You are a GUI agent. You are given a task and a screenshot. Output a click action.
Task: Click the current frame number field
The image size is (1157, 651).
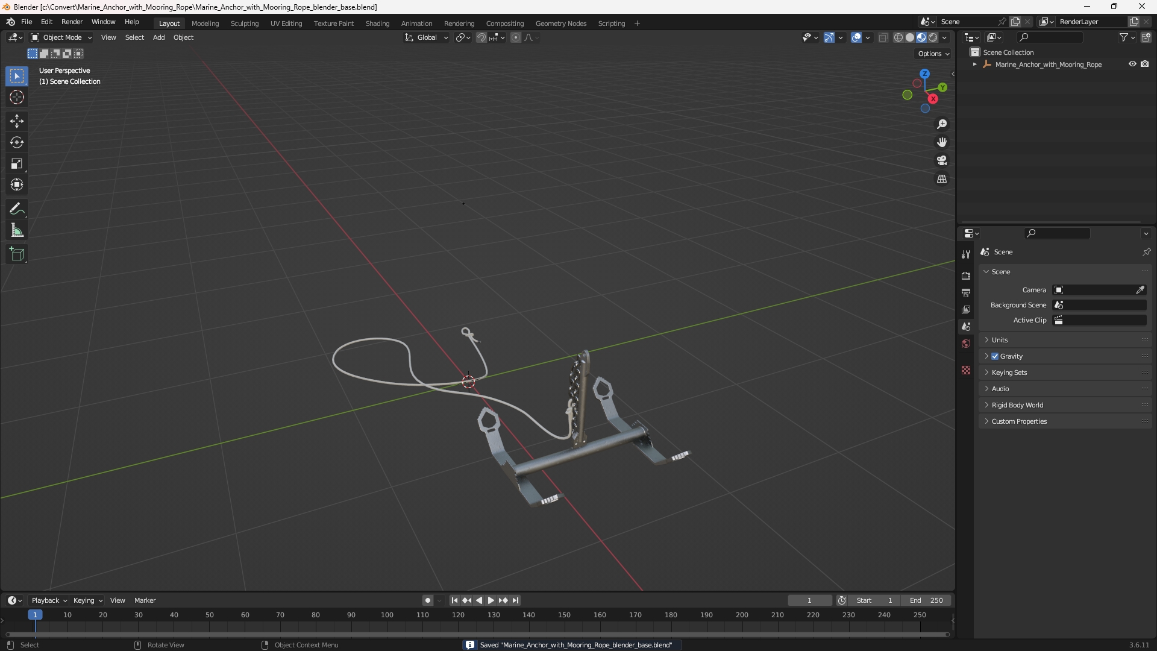coord(810,600)
